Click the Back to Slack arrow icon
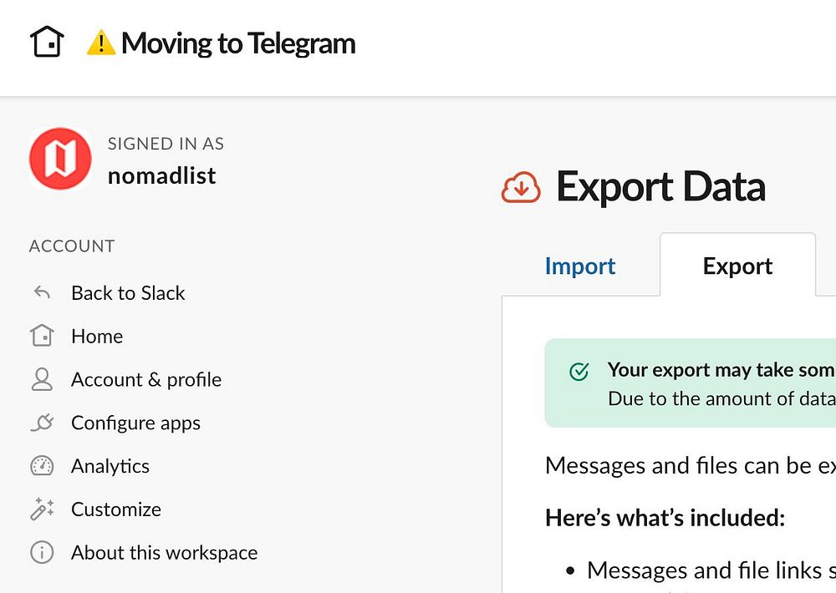Viewport: 836px width, 593px height. pos(42,293)
